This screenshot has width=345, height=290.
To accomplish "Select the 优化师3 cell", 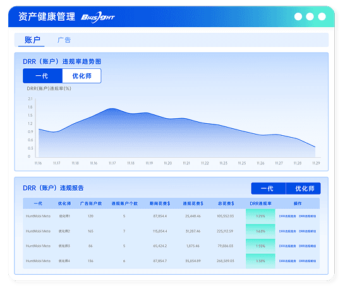I will click(64, 246).
